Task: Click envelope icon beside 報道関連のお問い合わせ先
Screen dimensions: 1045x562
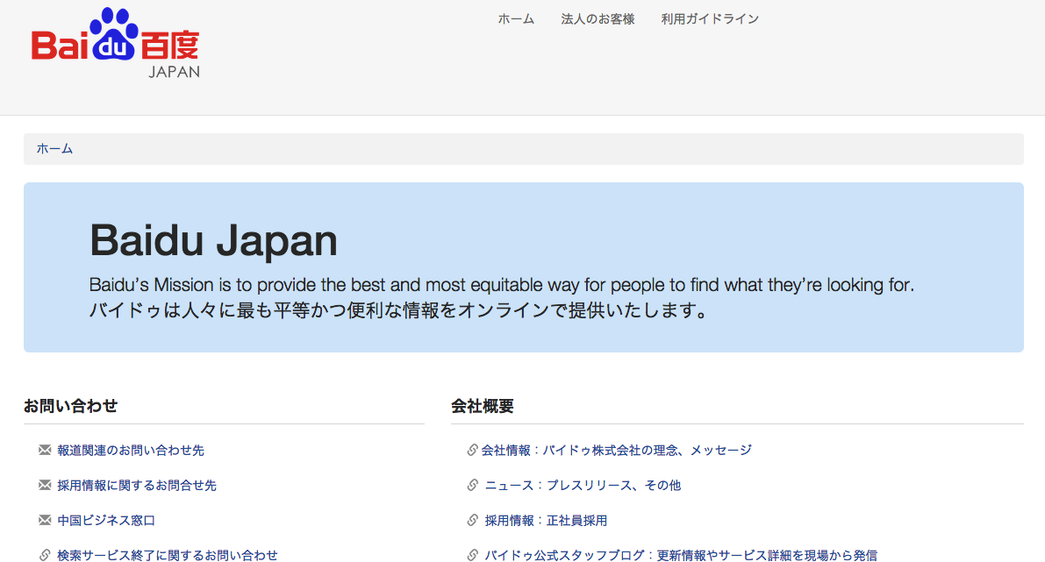Action: click(x=46, y=450)
